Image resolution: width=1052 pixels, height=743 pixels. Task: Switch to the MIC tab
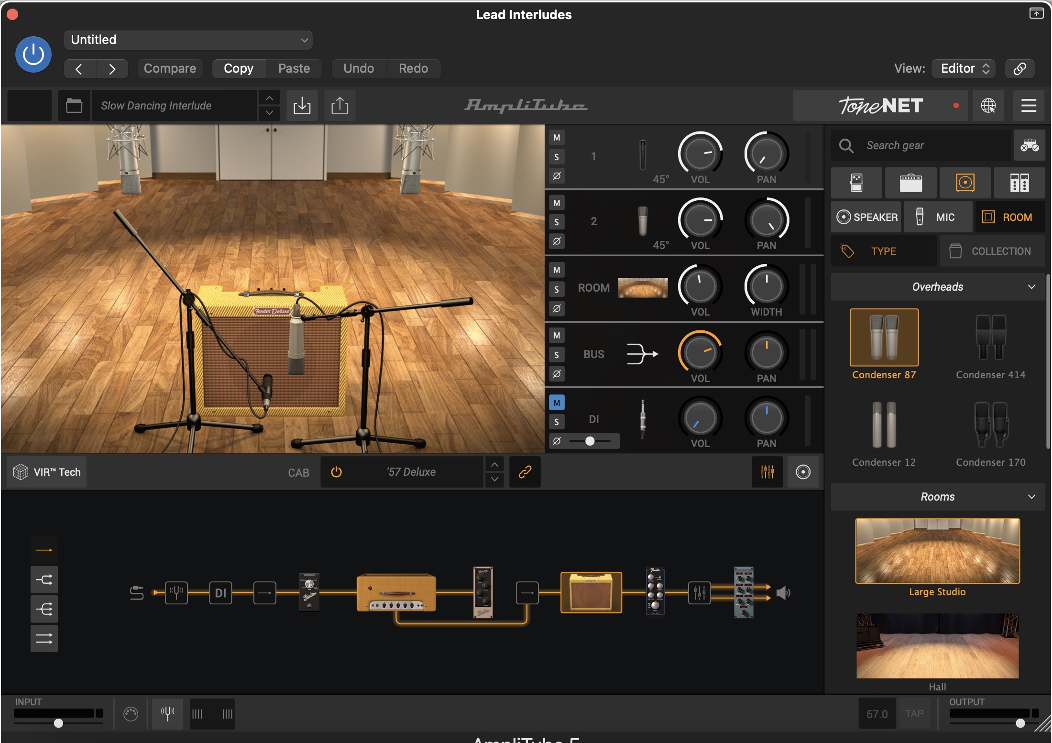pos(938,217)
